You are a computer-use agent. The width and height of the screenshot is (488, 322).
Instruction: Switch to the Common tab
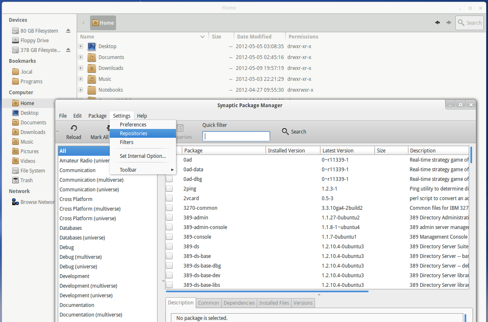209,303
